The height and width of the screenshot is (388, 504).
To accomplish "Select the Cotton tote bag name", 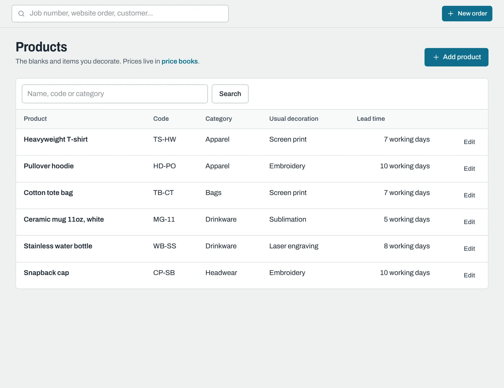I will tap(48, 193).
